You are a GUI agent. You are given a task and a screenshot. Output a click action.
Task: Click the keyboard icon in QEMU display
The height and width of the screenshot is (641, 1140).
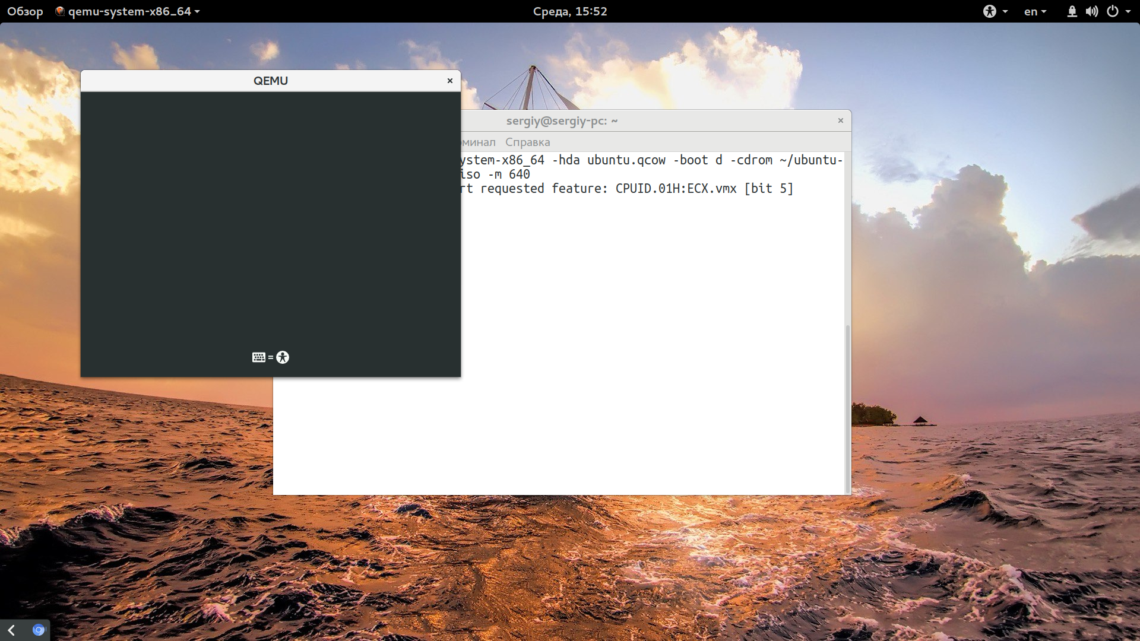click(258, 357)
